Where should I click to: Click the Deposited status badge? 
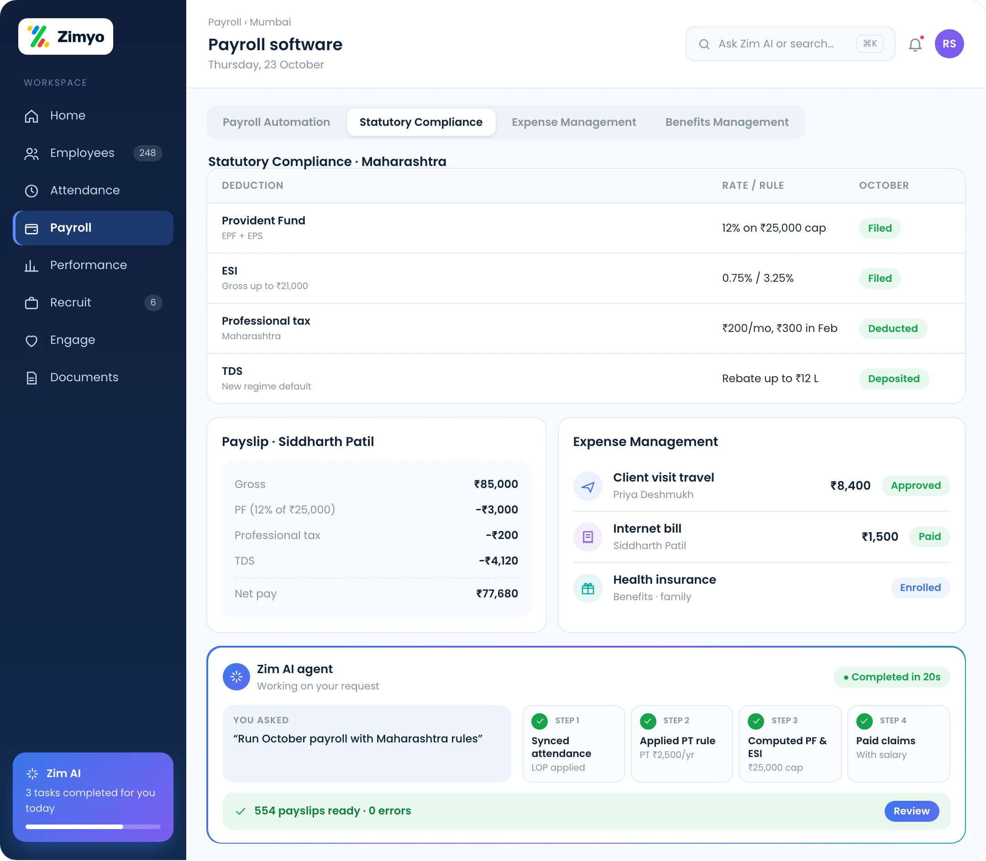click(894, 379)
